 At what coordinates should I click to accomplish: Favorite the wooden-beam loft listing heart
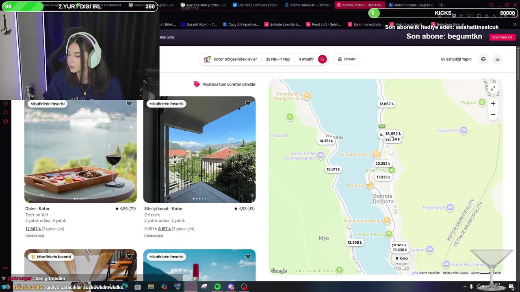tap(129, 256)
